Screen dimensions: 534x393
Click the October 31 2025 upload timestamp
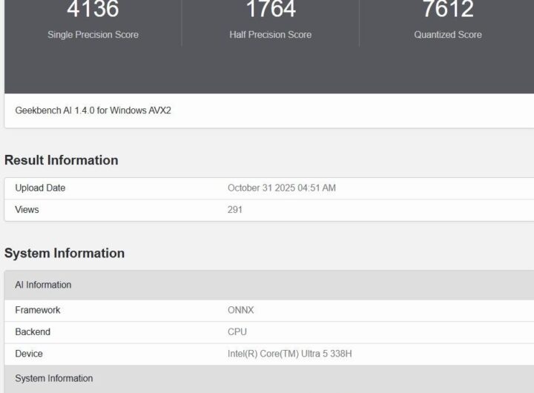coord(282,188)
